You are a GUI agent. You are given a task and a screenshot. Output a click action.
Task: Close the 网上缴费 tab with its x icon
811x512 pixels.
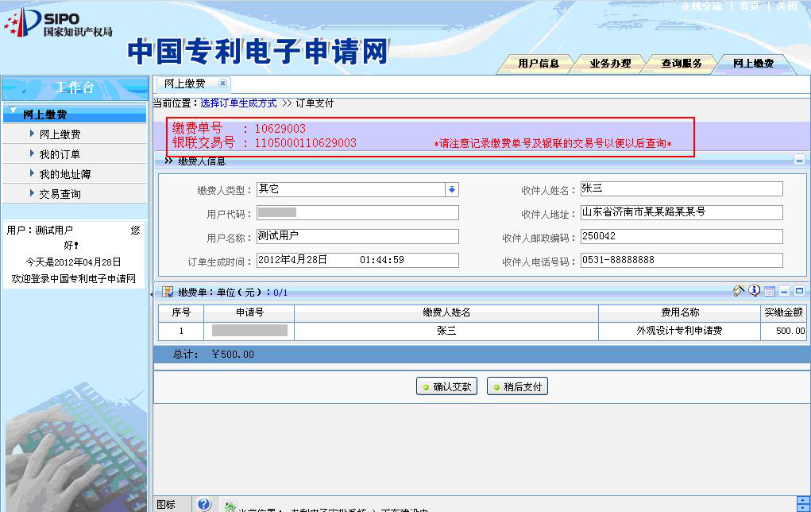pyautogui.click(x=222, y=83)
